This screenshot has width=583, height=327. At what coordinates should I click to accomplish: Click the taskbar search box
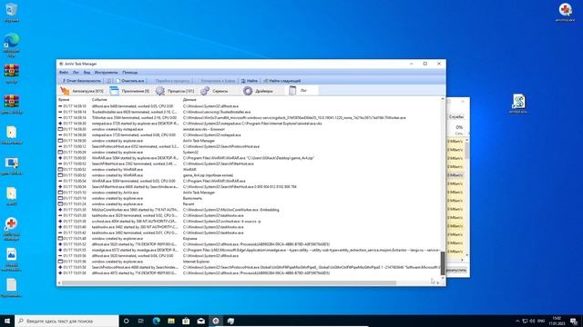pos(66,321)
